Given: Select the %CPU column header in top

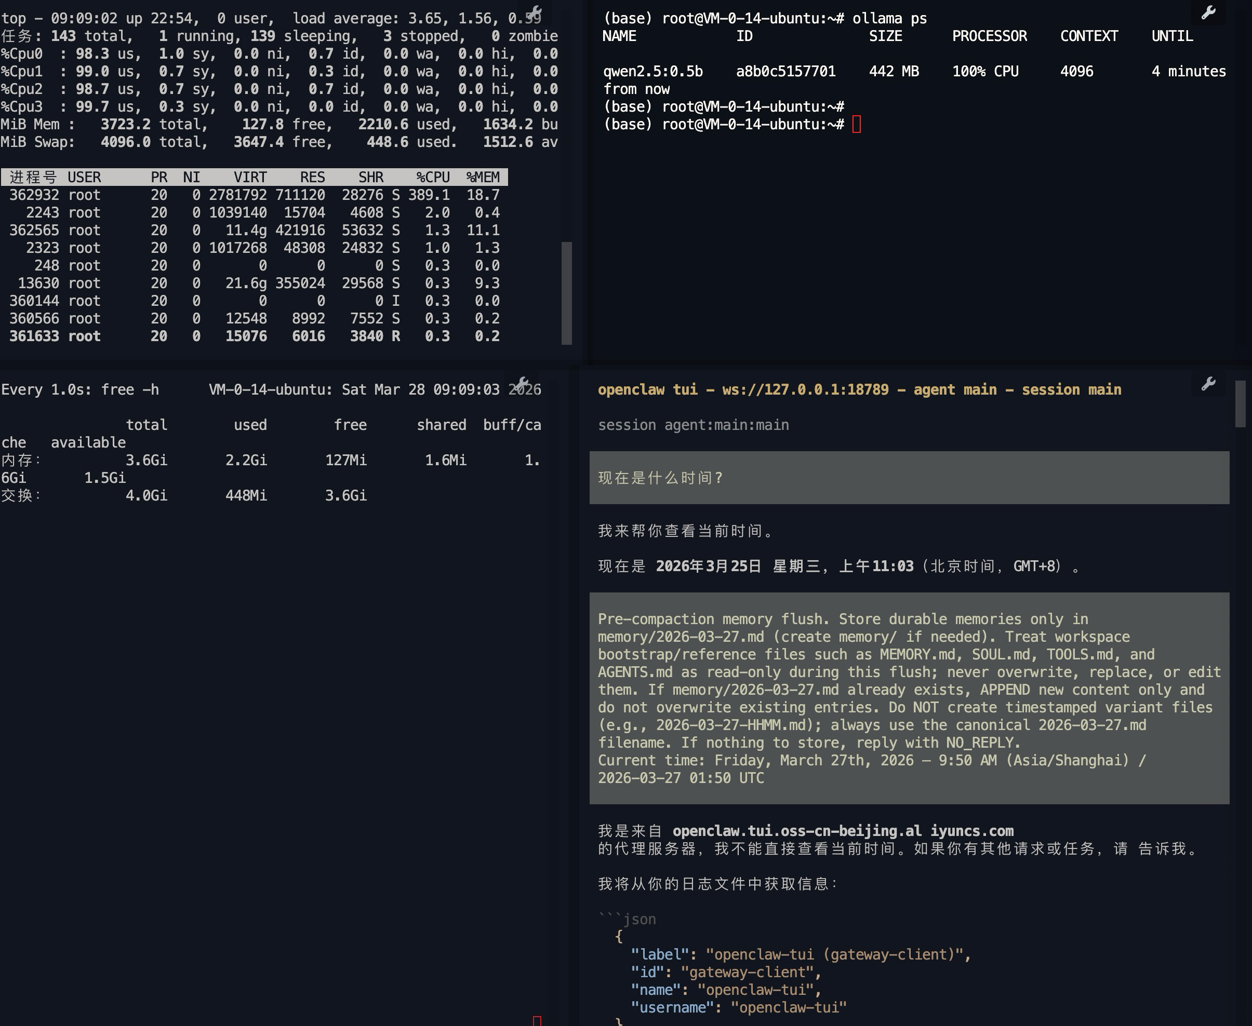Looking at the screenshot, I should tap(433, 177).
